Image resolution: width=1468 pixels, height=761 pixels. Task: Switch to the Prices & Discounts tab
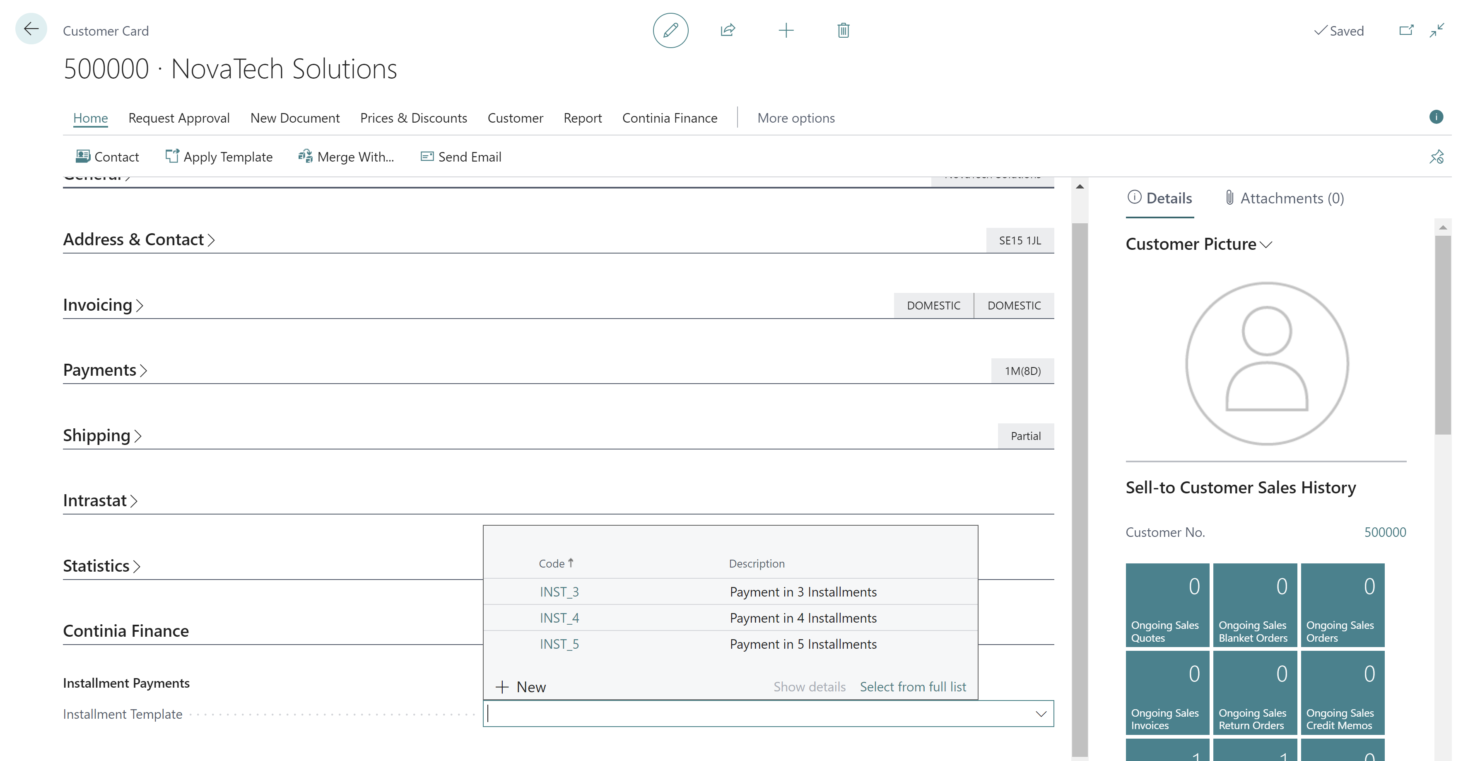413,118
